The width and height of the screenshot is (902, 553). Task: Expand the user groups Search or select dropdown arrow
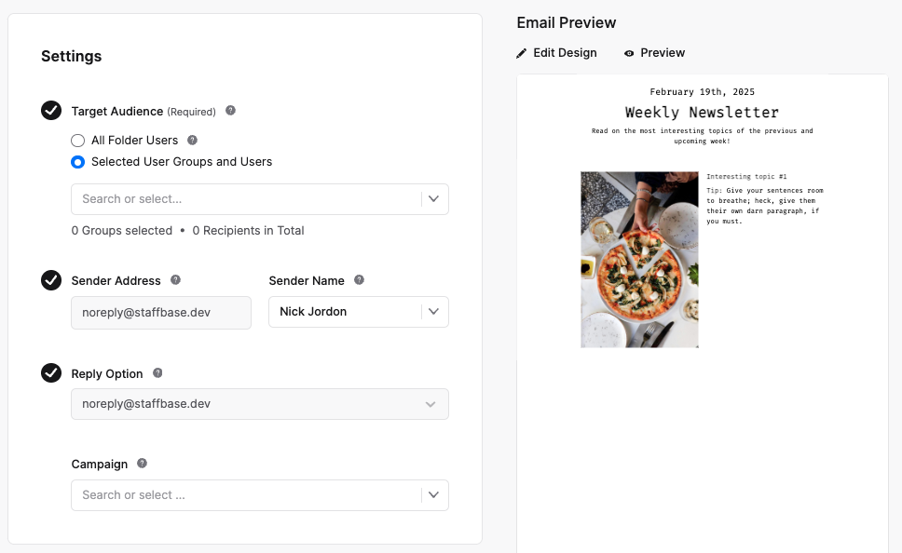[x=433, y=199]
